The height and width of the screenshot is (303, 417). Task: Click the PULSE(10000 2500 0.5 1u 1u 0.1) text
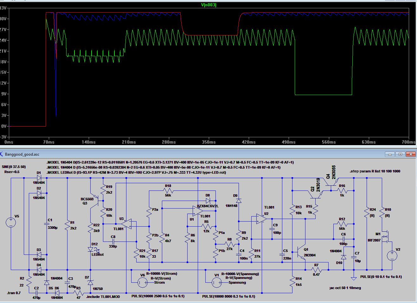(158, 296)
